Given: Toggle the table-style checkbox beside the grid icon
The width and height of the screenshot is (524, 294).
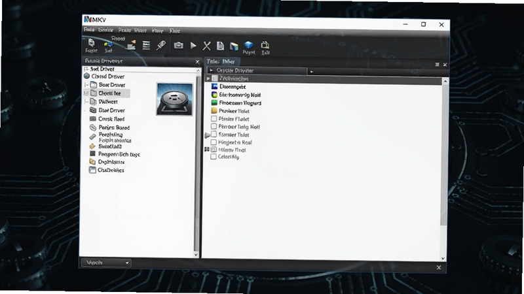Looking at the screenshot, I should [x=214, y=150].
